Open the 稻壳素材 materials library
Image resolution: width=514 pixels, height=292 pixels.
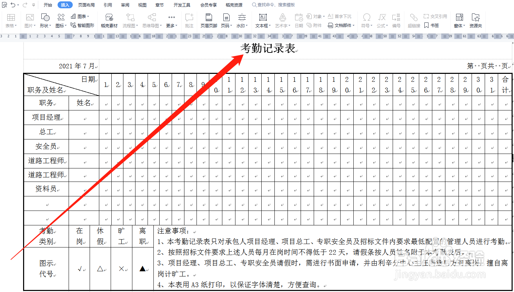point(109,21)
